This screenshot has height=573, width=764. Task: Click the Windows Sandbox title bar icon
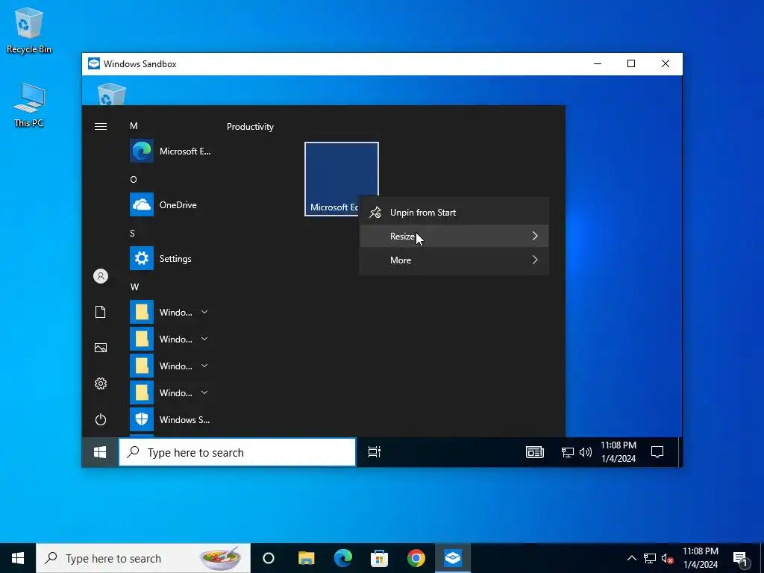(x=94, y=64)
